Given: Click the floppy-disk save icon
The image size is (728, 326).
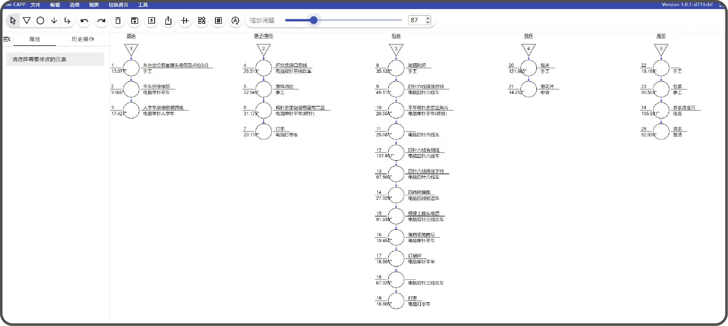Looking at the screenshot, I should click(x=135, y=21).
